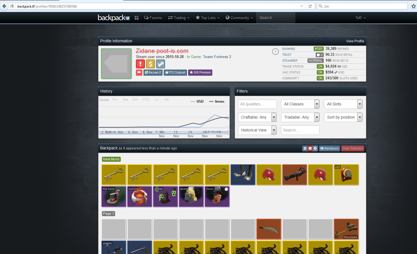Click the TF2 Outpost button
The image size is (417, 254).
175,73
